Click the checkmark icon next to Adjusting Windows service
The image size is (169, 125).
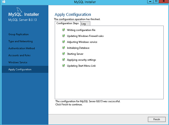[64, 42]
